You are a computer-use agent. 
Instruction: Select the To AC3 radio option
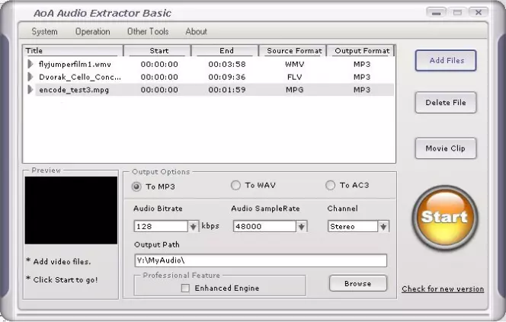330,185
